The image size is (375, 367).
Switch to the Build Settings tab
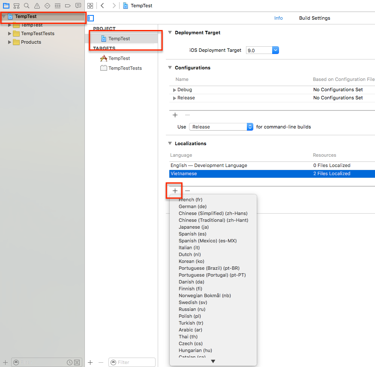coord(315,18)
